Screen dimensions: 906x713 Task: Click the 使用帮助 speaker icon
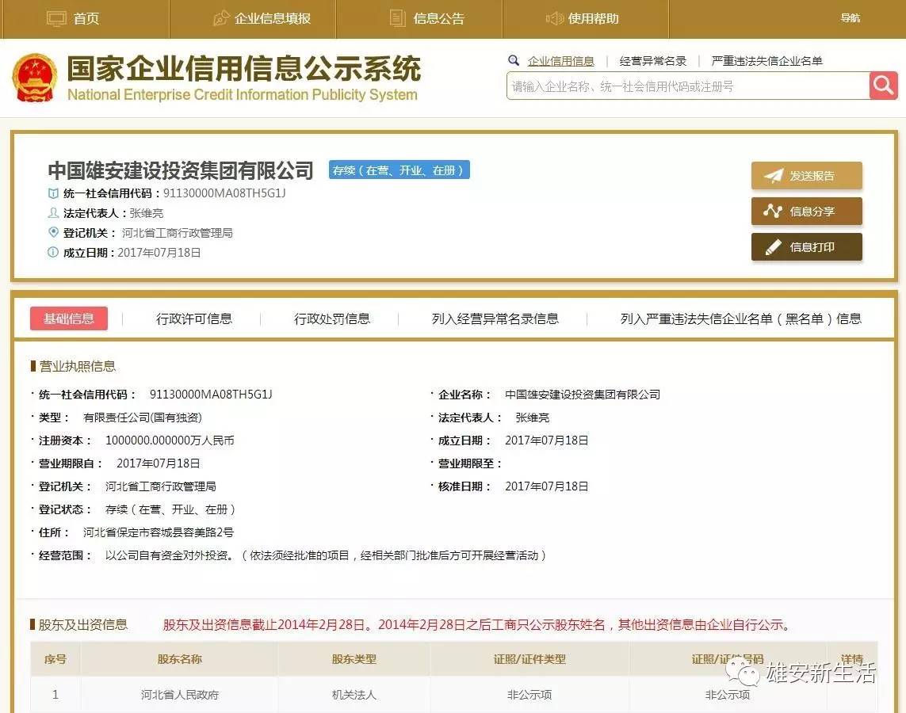coord(554,18)
